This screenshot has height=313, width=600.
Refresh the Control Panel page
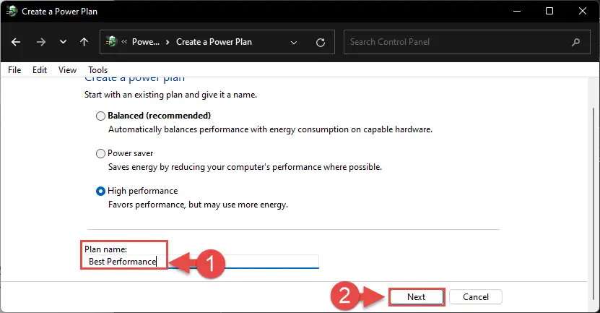click(321, 42)
